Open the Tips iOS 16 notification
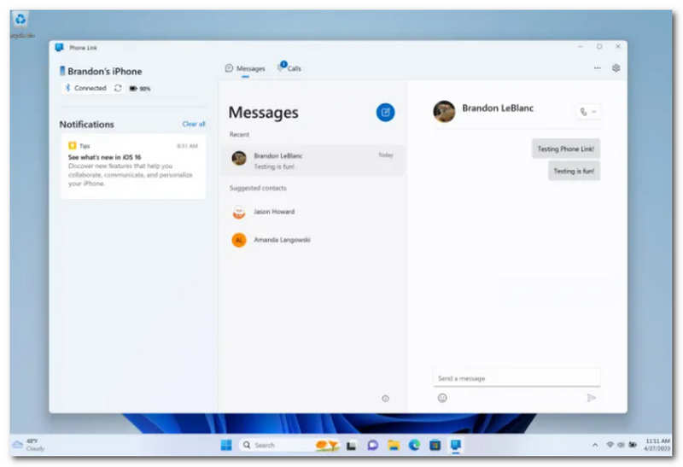Screen dimensions: 683x467 [133, 166]
